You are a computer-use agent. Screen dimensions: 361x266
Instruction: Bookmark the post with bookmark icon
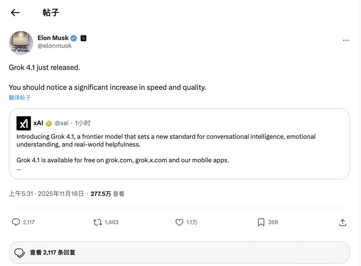coord(261,222)
